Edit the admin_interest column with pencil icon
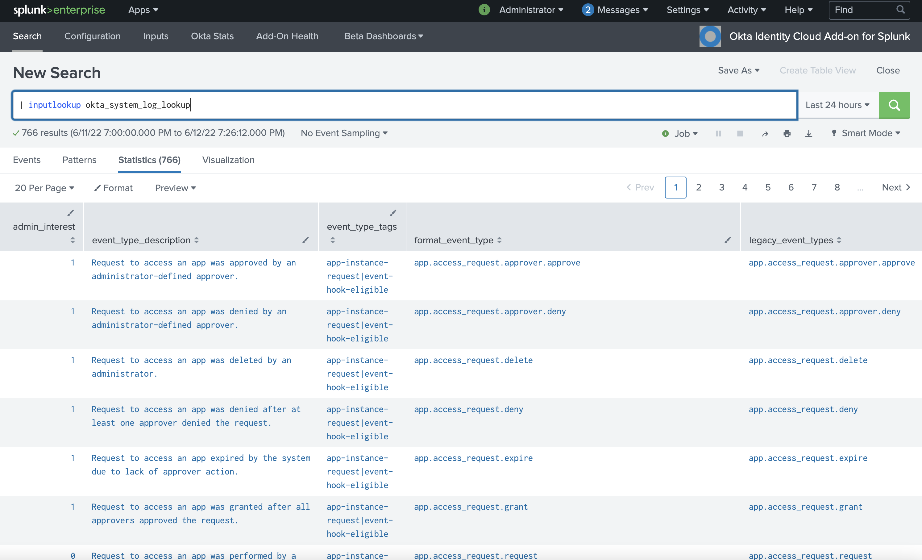 [70, 213]
